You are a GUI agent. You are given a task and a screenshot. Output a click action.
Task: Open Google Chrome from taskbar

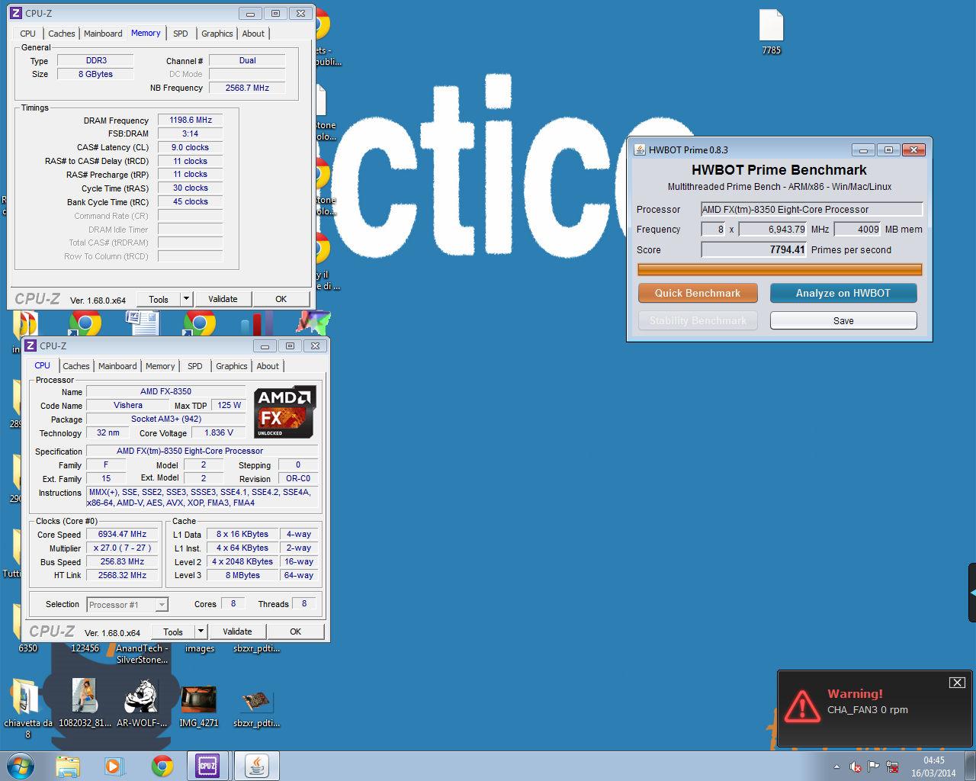point(162,766)
